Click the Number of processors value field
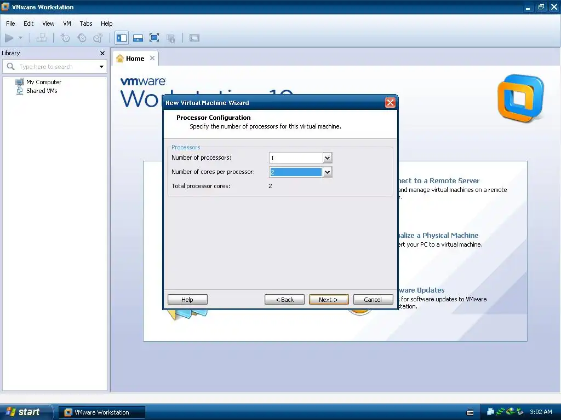Image resolution: width=561 pixels, height=420 pixels. 295,158
